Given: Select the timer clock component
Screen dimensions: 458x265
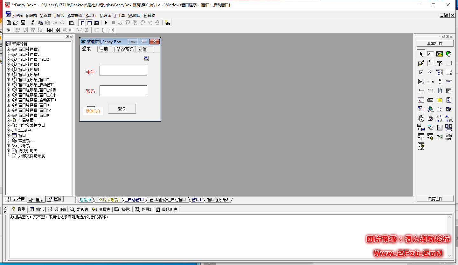Looking at the screenshot, I should (x=421, y=118).
